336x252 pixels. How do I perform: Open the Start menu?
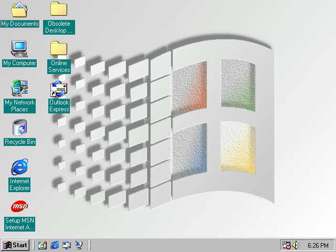[x=15, y=245]
